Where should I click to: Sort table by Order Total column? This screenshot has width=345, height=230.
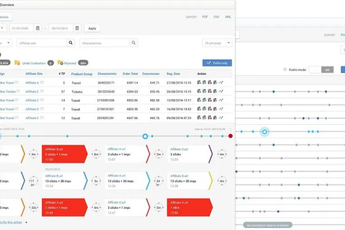[x=130, y=74]
